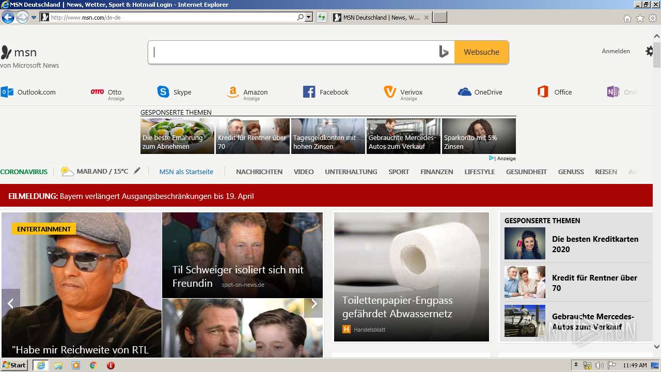Open Sparkonto mit 5% Zinsen thumbnail
This screenshot has width=661, height=372.
point(479,136)
